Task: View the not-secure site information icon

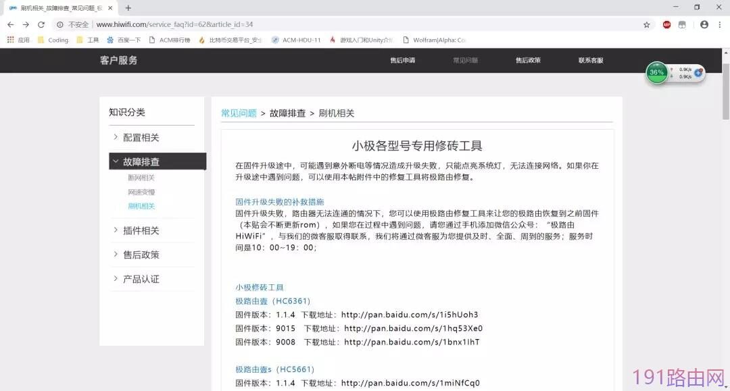Action: [60, 24]
